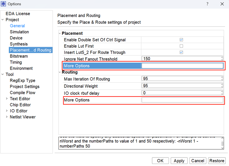Uncheck Insert Lut5_2 For Route Through
The width and height of the screenshot is (229, 166).
(181, 53)
